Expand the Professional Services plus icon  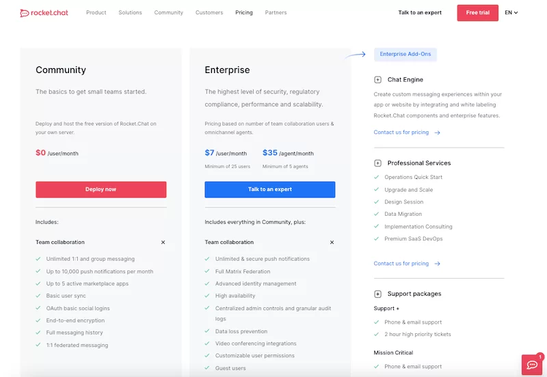pyautogui.click(x=377, y=163)
